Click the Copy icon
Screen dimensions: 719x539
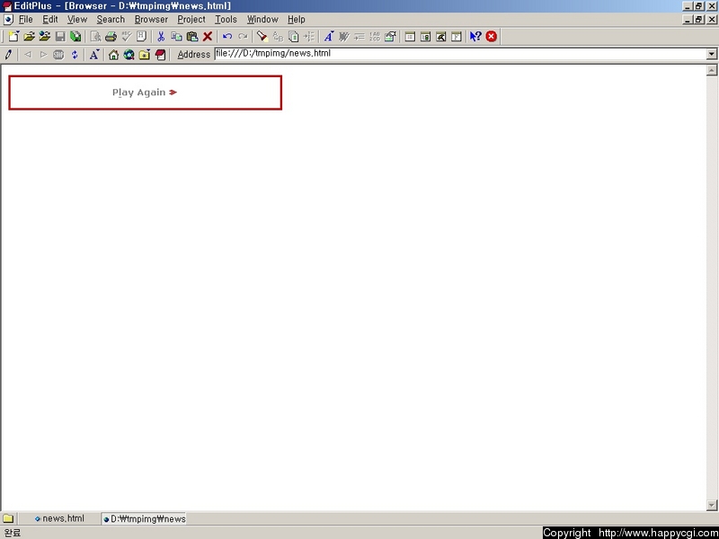(176, 36)
